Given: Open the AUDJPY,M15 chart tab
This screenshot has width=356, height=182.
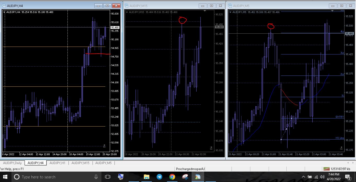Looking at the screenshot, I should 80,163.
